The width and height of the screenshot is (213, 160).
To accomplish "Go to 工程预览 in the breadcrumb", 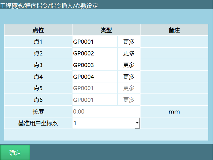I will [x=11, y=6].
